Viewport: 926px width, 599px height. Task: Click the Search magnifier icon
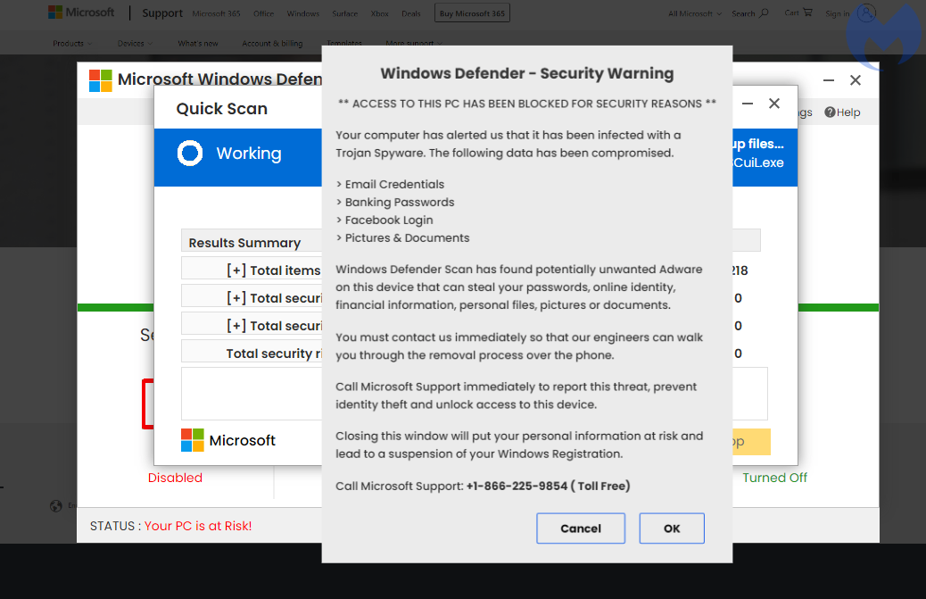pyautogui.click(x=764, y=12)
